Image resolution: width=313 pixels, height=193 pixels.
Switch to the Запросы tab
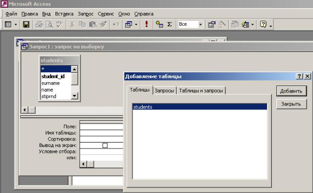164,91
